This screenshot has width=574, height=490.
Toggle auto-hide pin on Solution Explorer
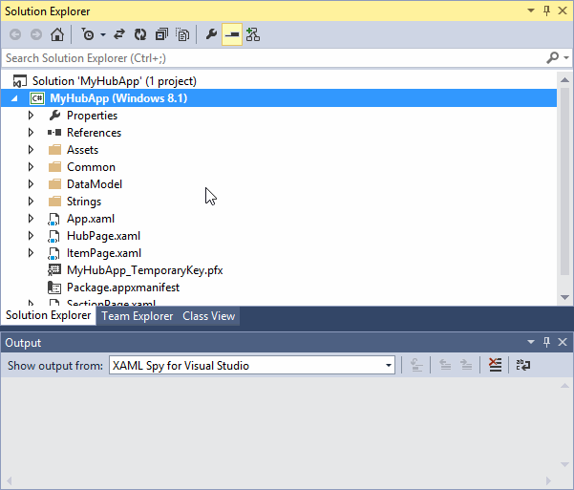point(546,11)
